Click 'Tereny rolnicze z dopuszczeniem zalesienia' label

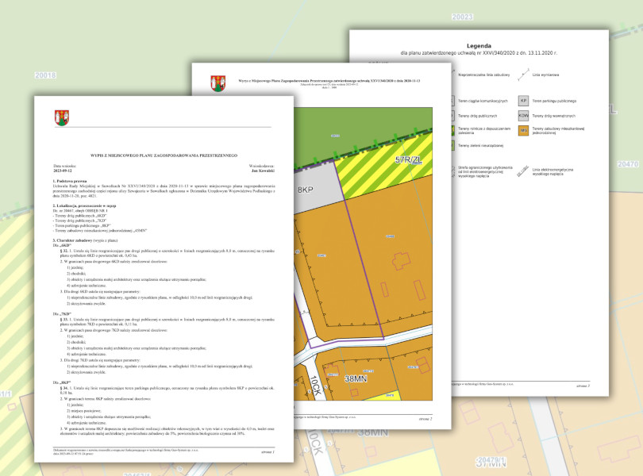(484, 131)
